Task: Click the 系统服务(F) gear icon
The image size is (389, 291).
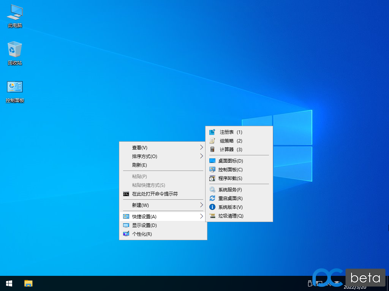Action: 212,190
